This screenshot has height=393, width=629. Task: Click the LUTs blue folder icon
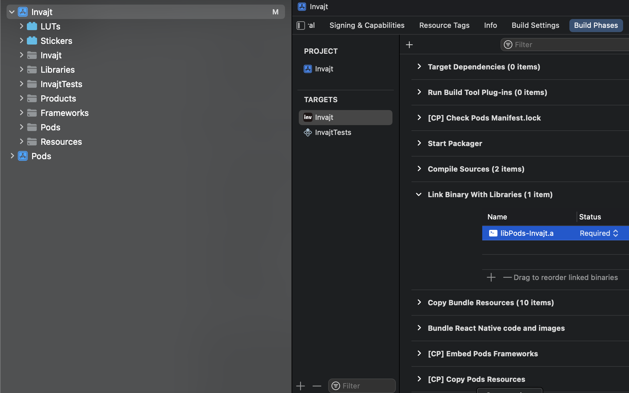(x=32, y=26)
